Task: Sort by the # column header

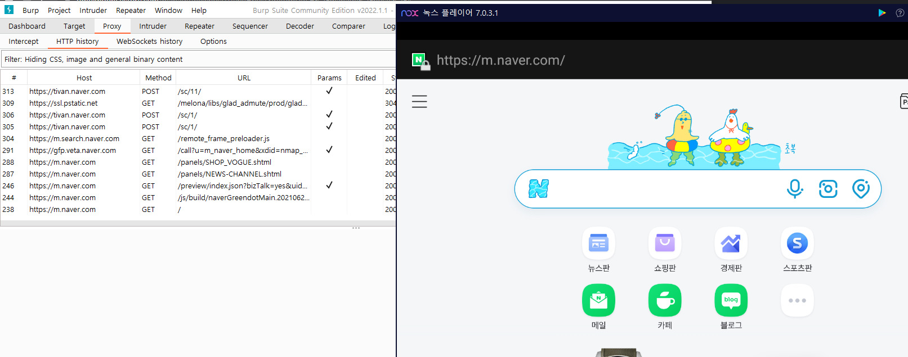Action: [14, 78]
